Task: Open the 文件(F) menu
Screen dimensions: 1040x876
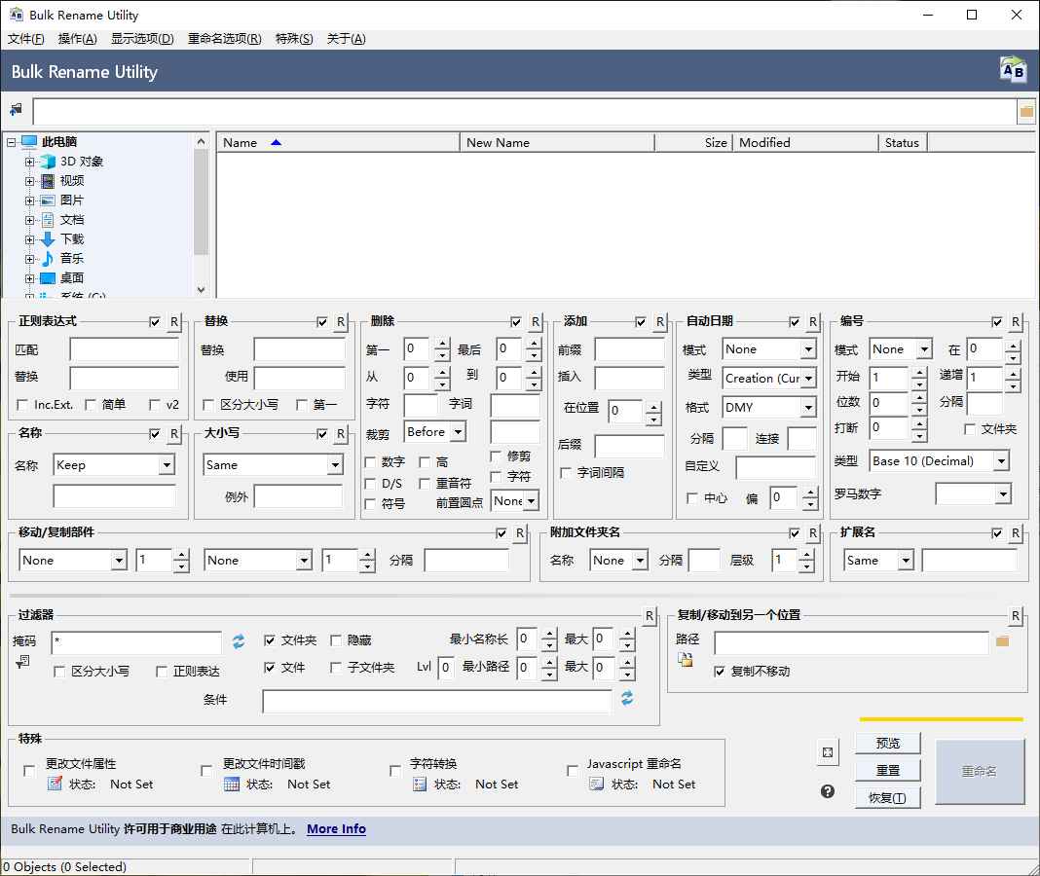Action: (26, 38)
